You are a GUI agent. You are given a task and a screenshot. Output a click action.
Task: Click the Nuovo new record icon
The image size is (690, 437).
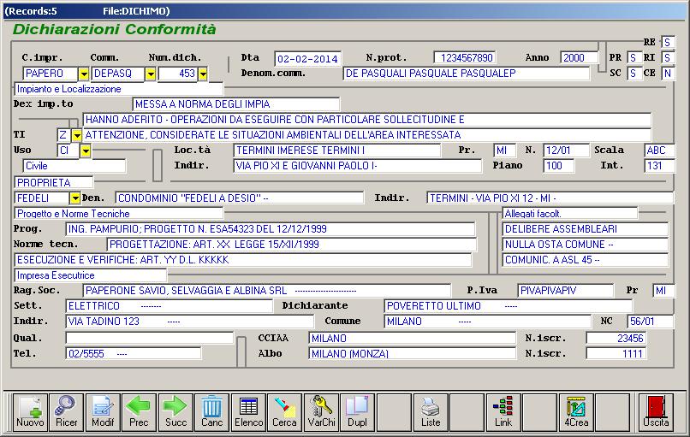[x=30, y=411]
